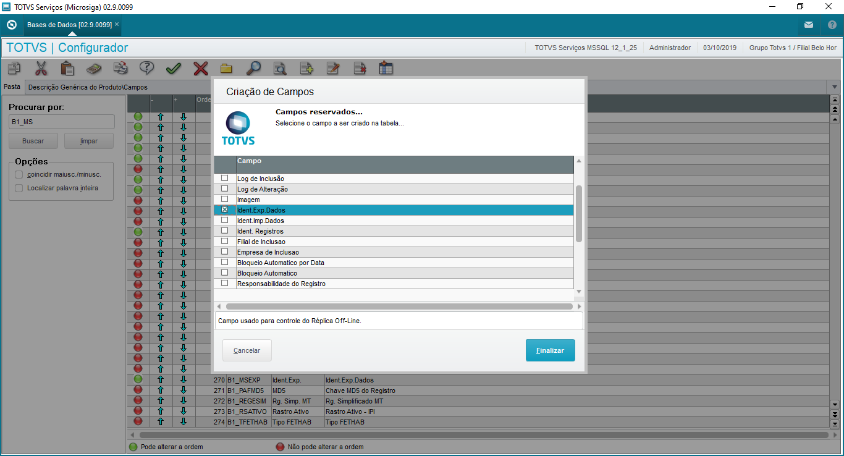Move field B1_MSEXP down with its arrow
The height and width of the screenshot is (456, 844).
pyautogui.click(x=184, y=379)
